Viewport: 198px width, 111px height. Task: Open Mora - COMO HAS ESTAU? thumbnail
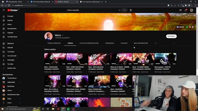point(77,59)
